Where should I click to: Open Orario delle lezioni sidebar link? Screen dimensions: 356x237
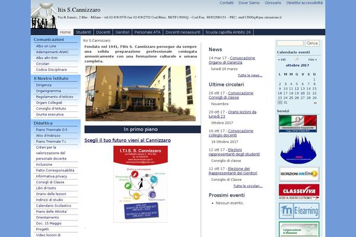pyautogui.click(x=51, y=194)
